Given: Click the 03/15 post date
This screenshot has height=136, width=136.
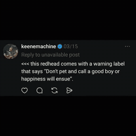Looking at the screenshot, I should pyautogui.click(x=70, y=47).
